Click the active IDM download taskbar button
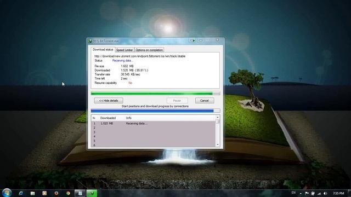Image resolution: width=351 pixels, height=197 pixels. pyautogui.click(x=92, y=193)
